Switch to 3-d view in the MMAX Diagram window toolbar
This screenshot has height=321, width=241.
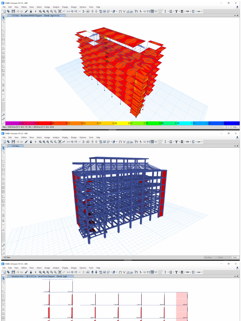(x=68, y=11)
